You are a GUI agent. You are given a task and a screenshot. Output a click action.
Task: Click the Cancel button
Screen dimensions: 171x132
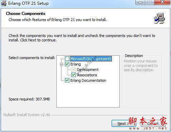153,124
